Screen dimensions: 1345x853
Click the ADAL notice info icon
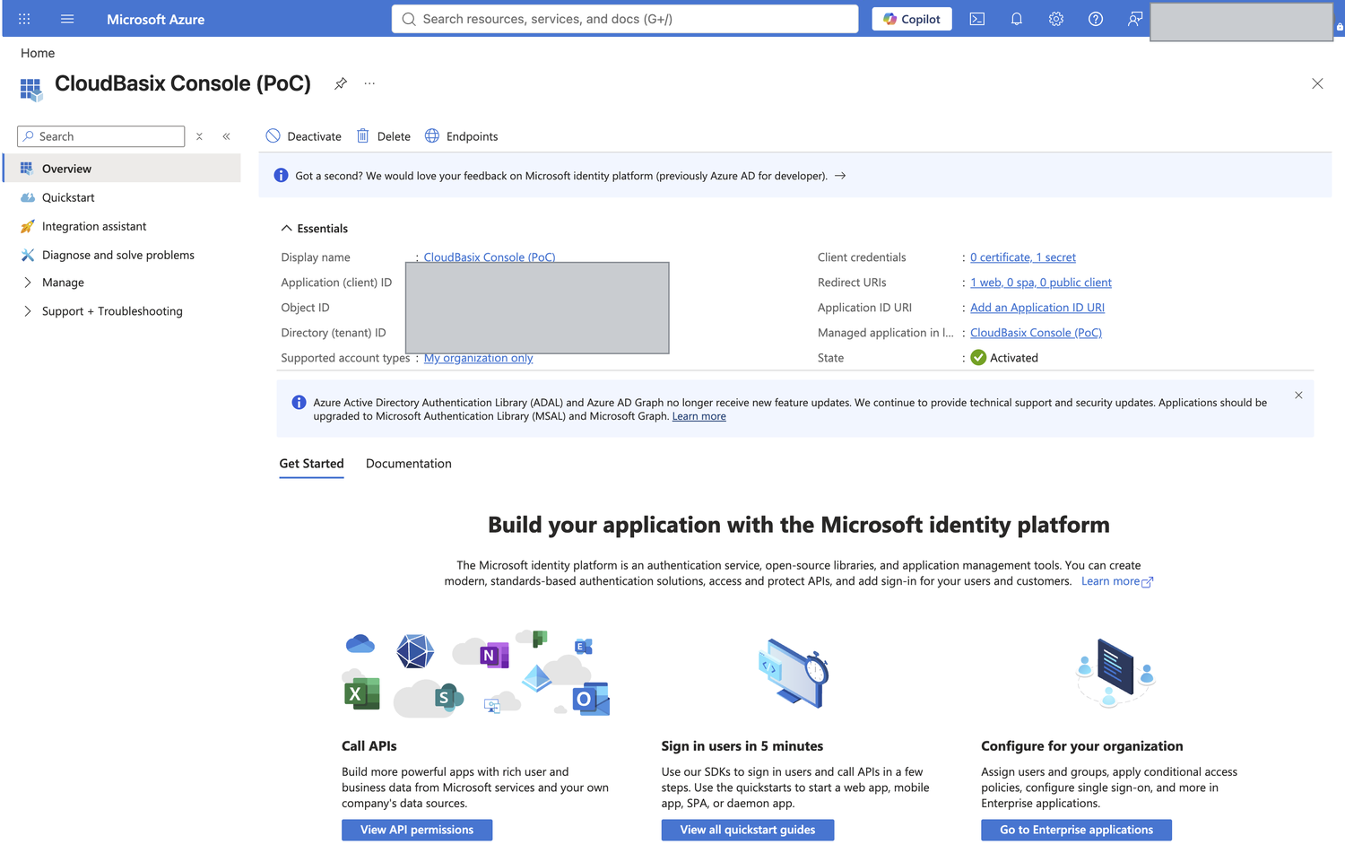[x=299, y=403]
